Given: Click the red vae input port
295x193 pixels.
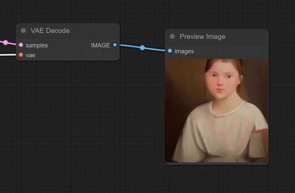Looking at the screenshot, I should [20, 55].
